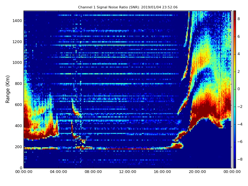Click the plot title with the 2019/01/04 timestamp

point(128,7)
